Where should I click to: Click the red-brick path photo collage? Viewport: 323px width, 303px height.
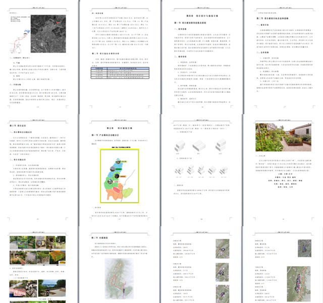[23, 288]
